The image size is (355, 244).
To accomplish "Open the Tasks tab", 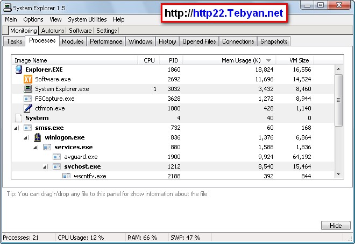I will pyautogui.click(x=15, y=41).
